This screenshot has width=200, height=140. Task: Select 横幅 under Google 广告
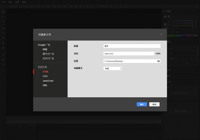pyautogui.click(x=45, y=49)
